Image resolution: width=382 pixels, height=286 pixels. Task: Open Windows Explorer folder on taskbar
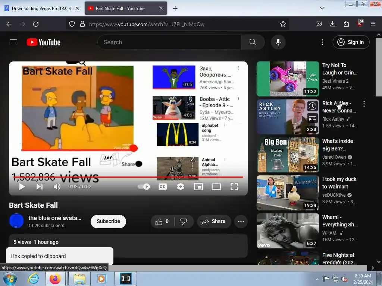tap(79, 279)
